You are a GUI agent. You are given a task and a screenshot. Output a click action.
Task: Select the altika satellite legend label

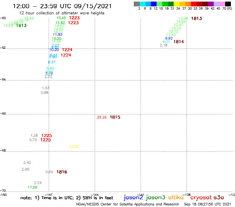[x=176, y=197]
